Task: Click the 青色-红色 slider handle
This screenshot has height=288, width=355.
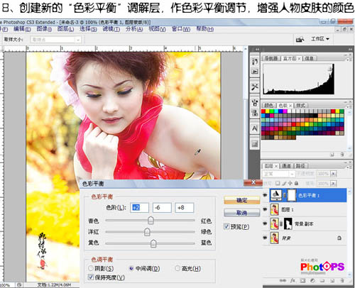Action: click(151, 221)
